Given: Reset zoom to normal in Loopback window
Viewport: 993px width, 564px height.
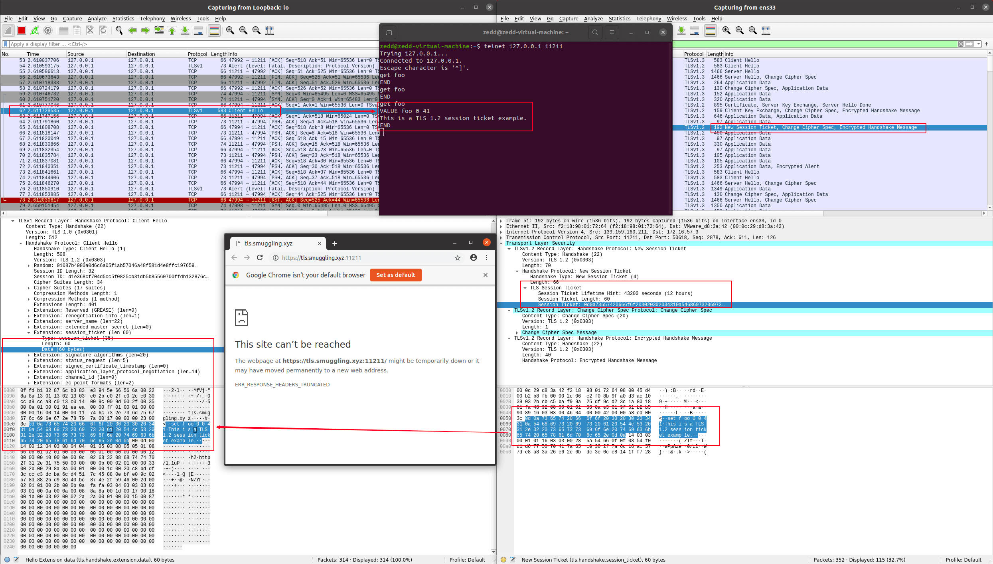Looking at the screenshot, I should tap(257, 30).
